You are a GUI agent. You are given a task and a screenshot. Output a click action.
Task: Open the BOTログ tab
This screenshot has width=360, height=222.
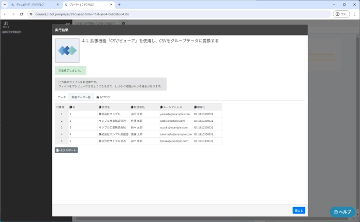[103, 97]
